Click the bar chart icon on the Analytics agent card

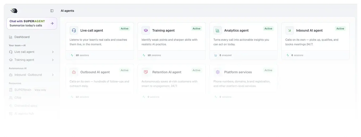point(218,30)
